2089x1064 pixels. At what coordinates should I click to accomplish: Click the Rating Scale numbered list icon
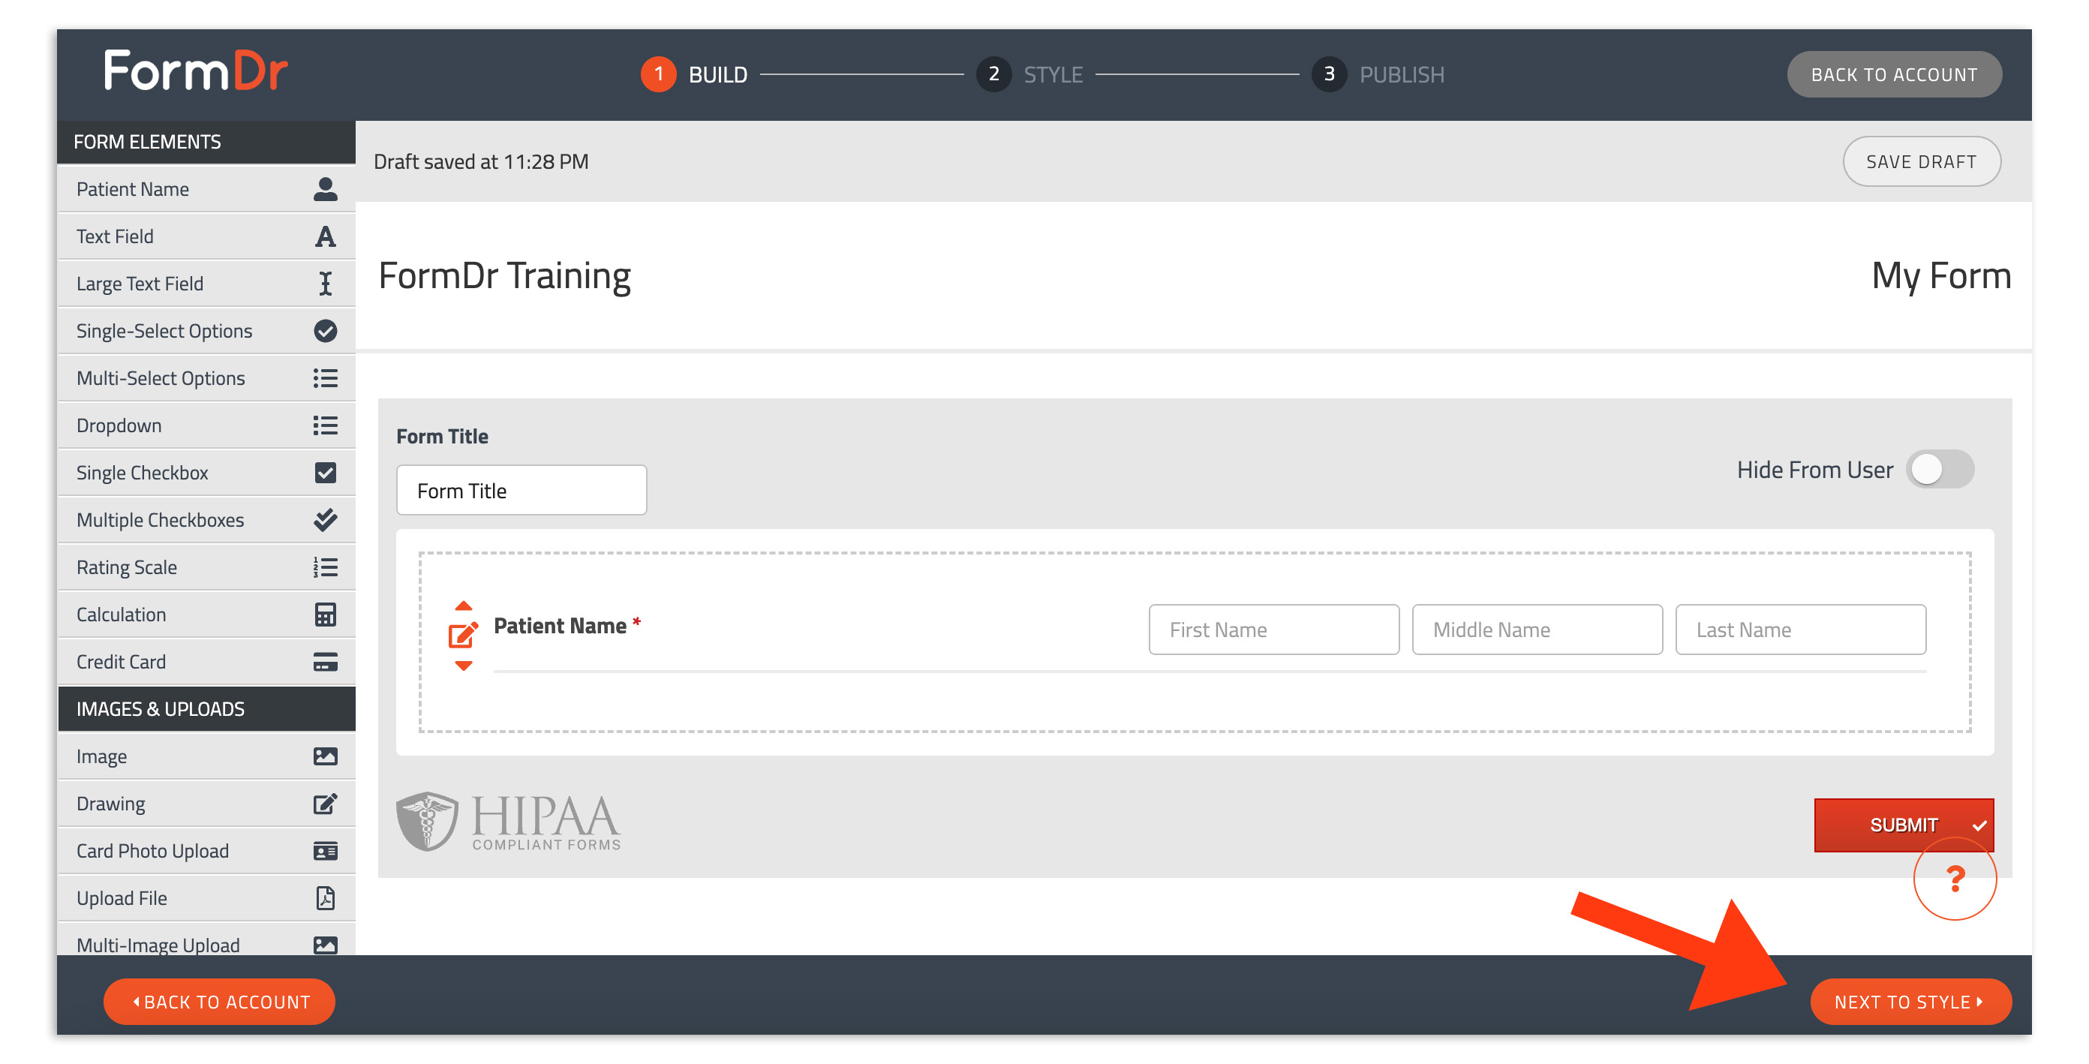[x=325, y=568]
